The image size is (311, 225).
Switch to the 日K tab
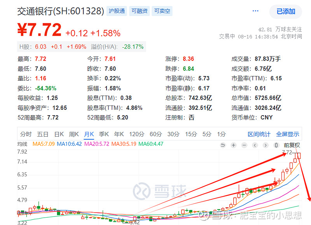point(59,134)
